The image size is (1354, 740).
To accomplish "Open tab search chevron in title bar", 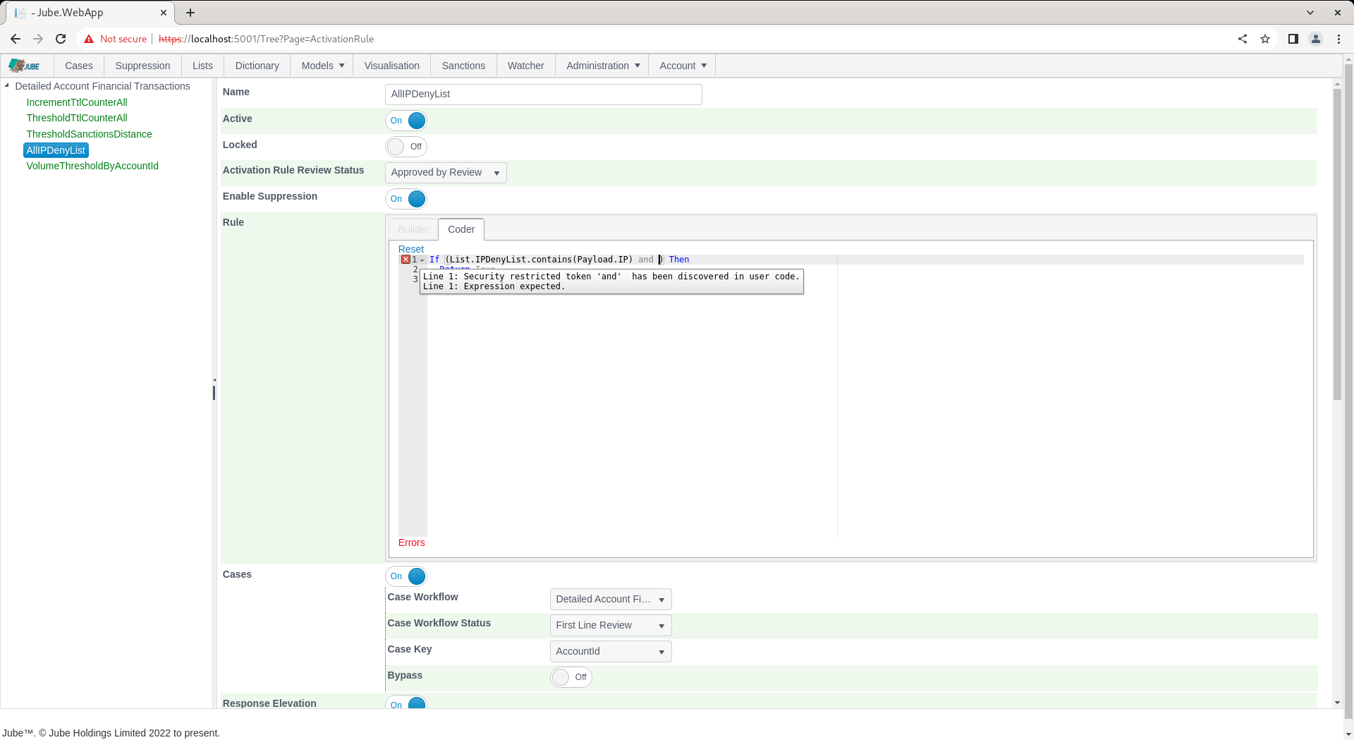I will [x=1310, y=13].
